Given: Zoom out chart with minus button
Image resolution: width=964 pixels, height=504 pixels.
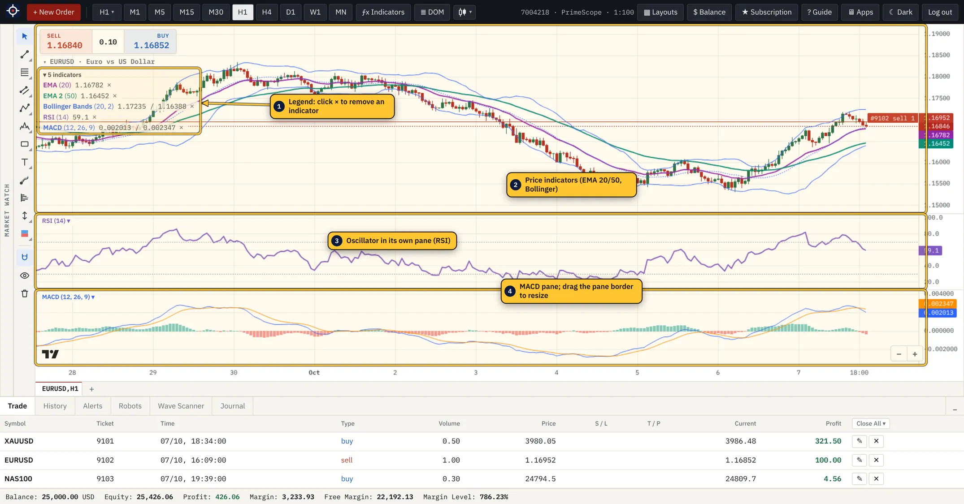Looking at the screenshot, I should pos(899,354).
